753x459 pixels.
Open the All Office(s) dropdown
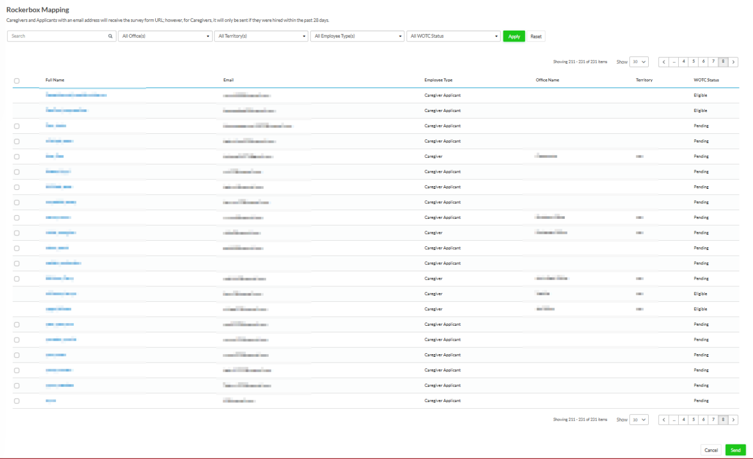[165, 36]
